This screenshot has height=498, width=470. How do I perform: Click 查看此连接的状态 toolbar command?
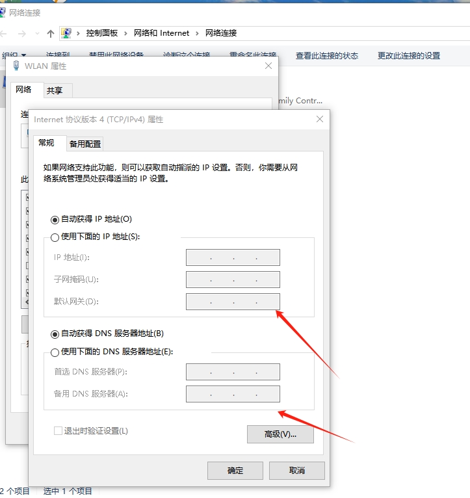[x=327, y=56]
